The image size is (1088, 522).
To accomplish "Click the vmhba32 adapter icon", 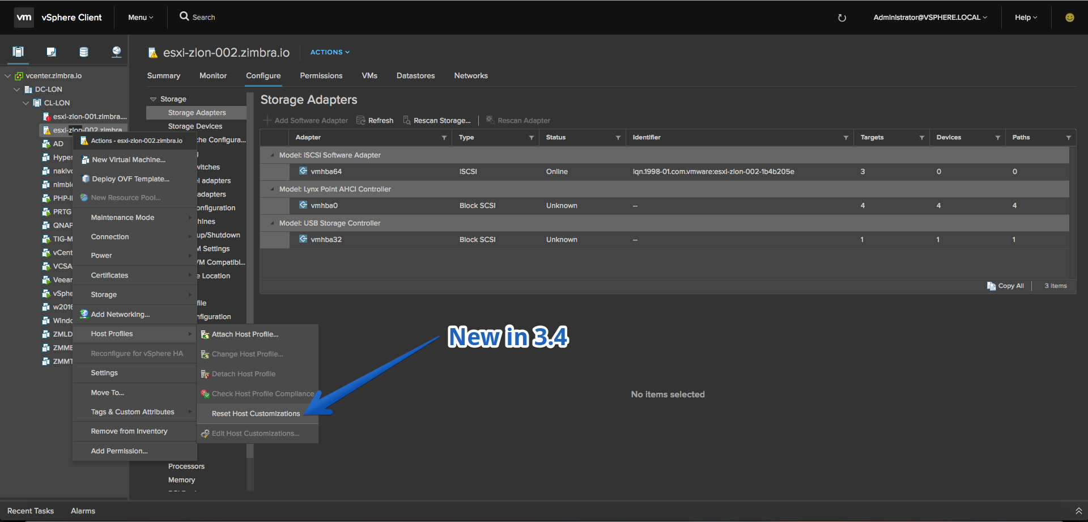I will [303, 239].
